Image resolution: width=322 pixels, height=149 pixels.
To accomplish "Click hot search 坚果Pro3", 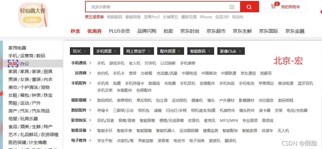I will 152,17.
